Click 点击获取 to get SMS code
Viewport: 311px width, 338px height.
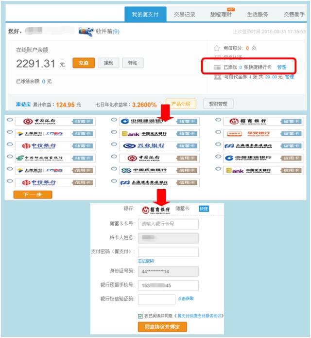point(186,299)
